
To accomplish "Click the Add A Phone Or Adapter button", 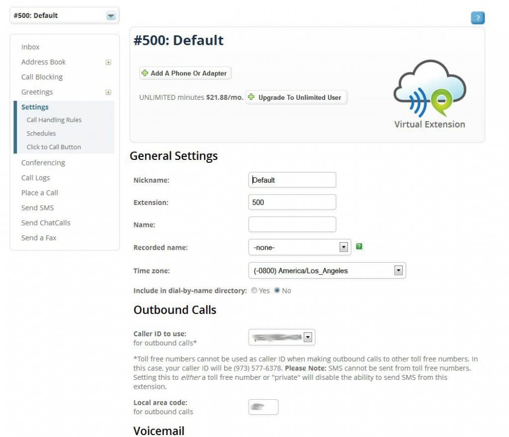I will click(185, 73).
